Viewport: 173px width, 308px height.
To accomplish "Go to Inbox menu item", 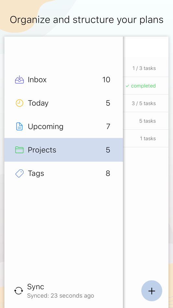I will [63, 79].
